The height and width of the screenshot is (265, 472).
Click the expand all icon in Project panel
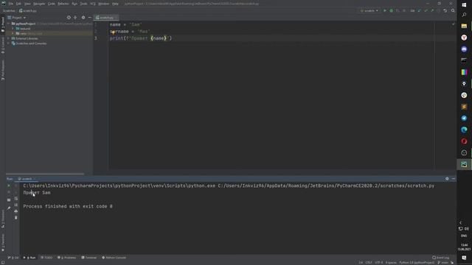pos(75,18)
